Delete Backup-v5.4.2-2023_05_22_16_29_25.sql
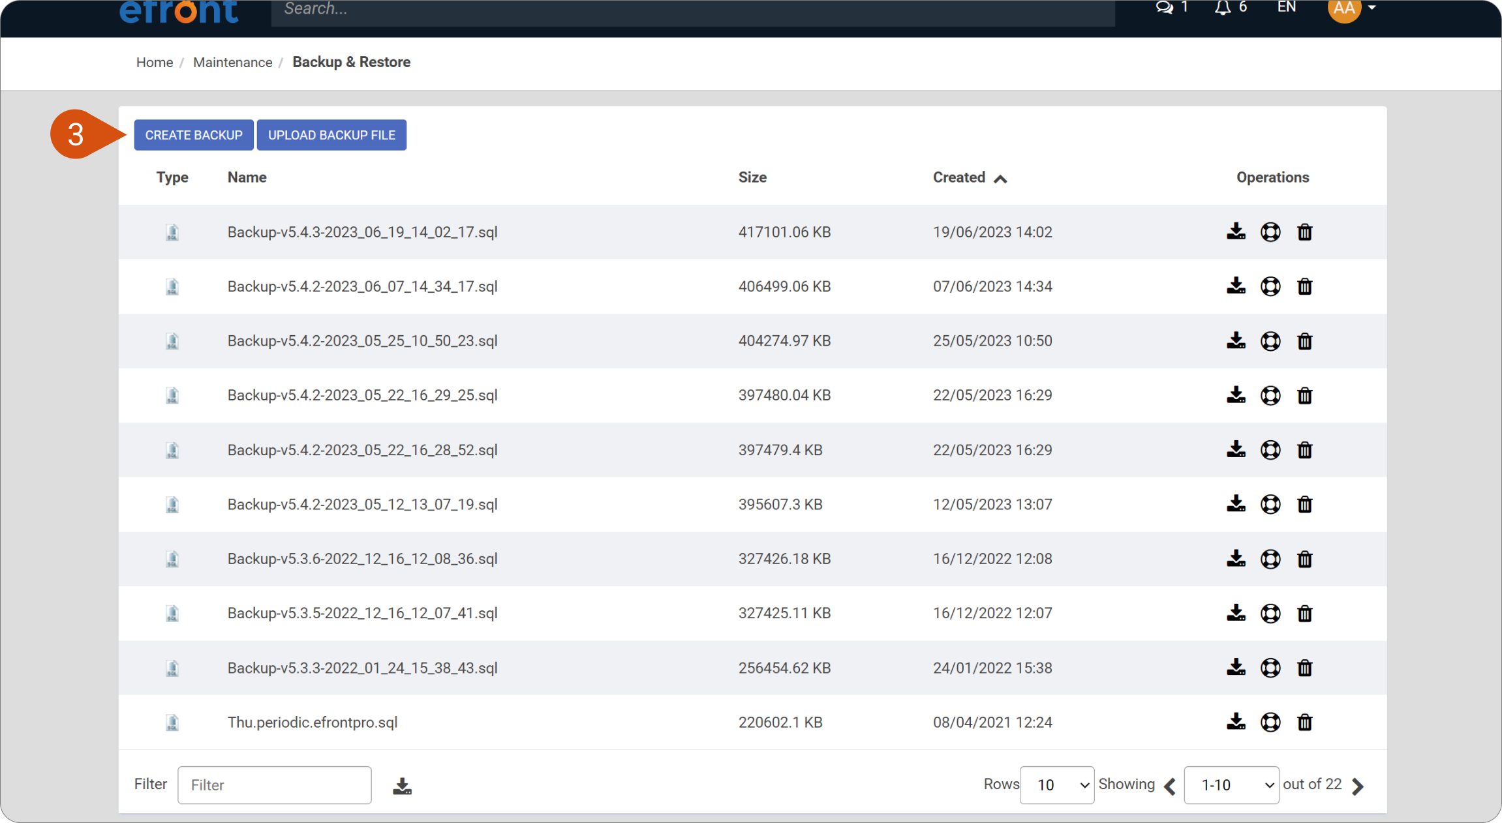The width and height of the screenshot is (1502, 823). click(x=1304, y=395)
